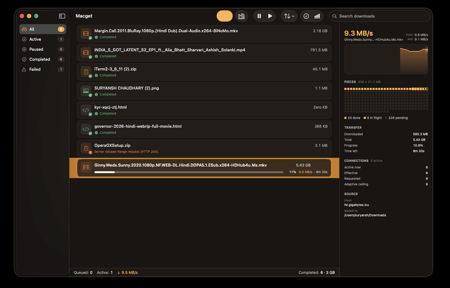Image resolution: width=450 pixels, height=288 pixels.
Task: Toggle the sidebar with the panel icon
Action: click(62, 16)
